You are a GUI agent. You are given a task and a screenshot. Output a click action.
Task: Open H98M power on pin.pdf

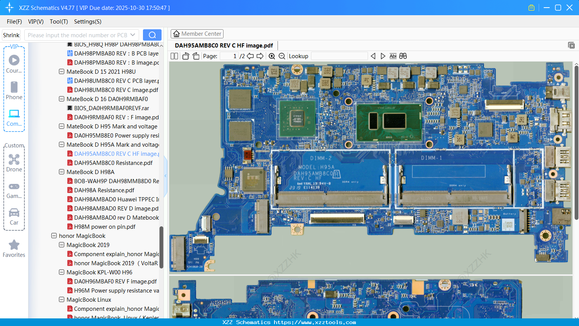101,226
